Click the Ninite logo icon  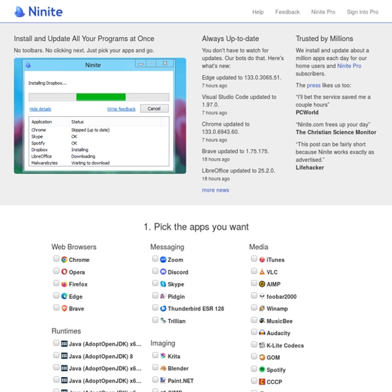20,12
